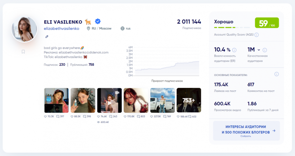Click the Подписок: 230 count

pyautogui.click(x=54, y=65)
